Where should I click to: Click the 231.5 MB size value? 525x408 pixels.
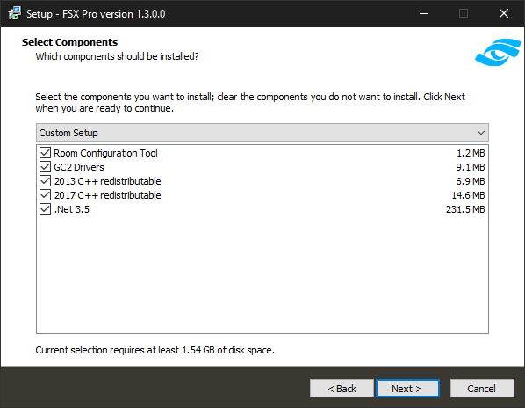coord(465,209)
